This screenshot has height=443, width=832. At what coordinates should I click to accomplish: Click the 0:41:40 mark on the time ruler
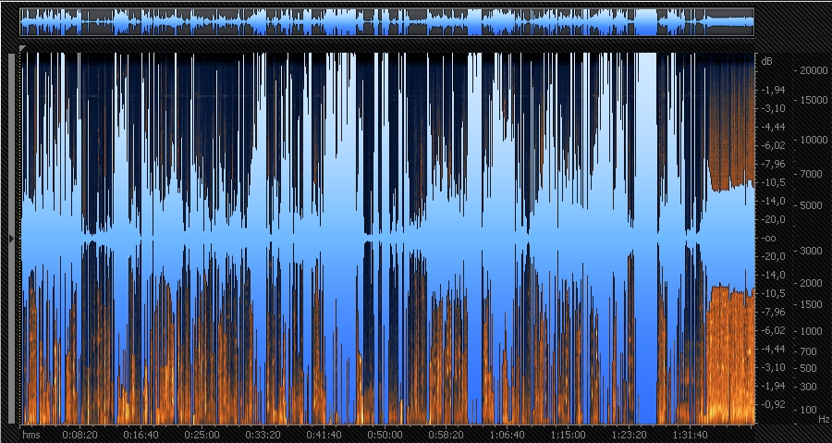pos(324,435)
